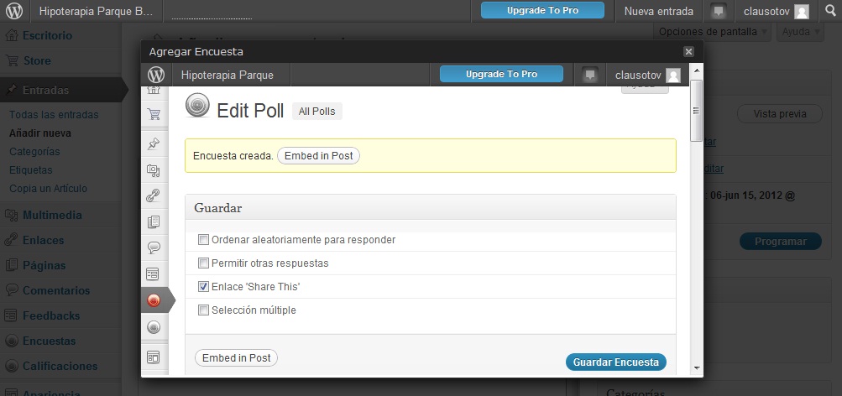Select the red polls icon in dialog sidebar
The image size is (842, 396).
click(x=154, y=300)
